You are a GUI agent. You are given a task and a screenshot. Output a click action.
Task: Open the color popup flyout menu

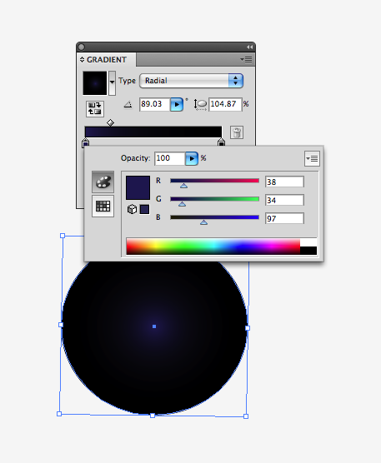[x=312, y=159]
